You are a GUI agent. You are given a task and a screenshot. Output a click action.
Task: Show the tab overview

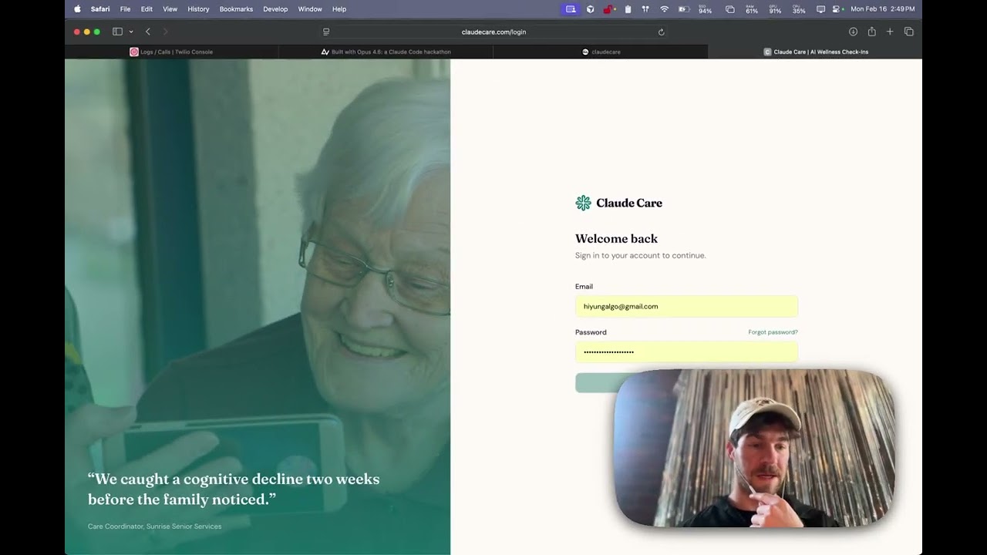click(908, 32)
